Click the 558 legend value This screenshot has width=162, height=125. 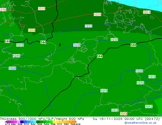53,124
